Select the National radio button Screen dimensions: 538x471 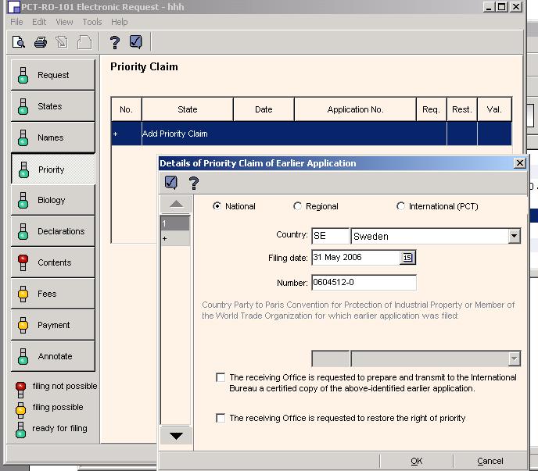coord(217,206)
